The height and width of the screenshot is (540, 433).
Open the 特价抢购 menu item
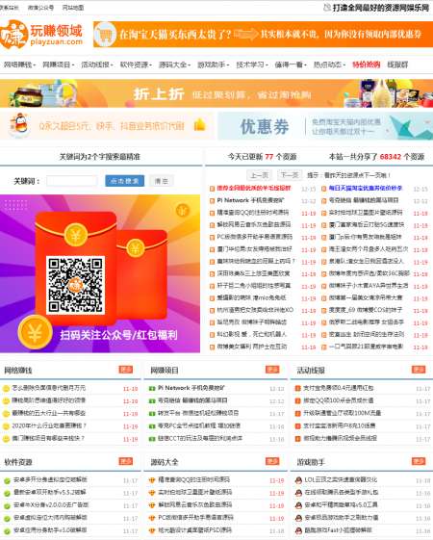367,64
